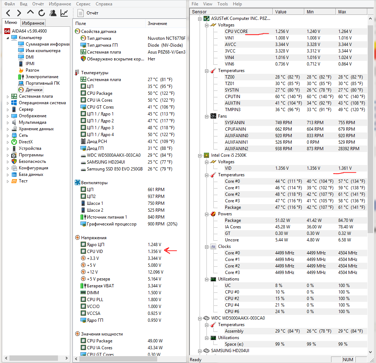Collapse the Clocks group in HWMonitor

point(206,247)
